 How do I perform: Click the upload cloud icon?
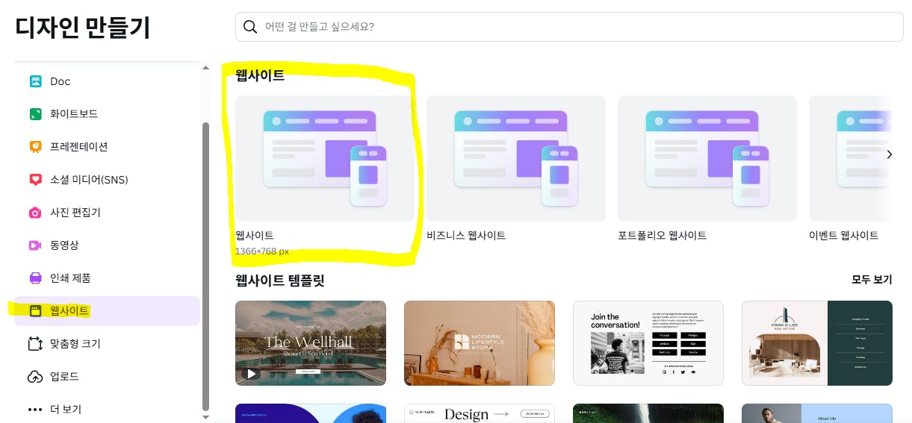(35, 377)
